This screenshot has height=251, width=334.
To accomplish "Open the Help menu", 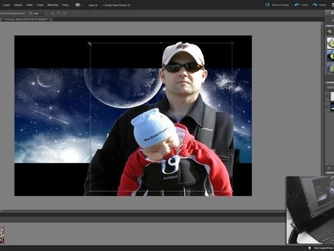I will 65,5.
